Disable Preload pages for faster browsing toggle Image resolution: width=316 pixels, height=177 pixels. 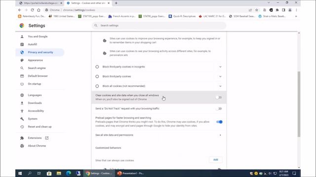[219, 122]
